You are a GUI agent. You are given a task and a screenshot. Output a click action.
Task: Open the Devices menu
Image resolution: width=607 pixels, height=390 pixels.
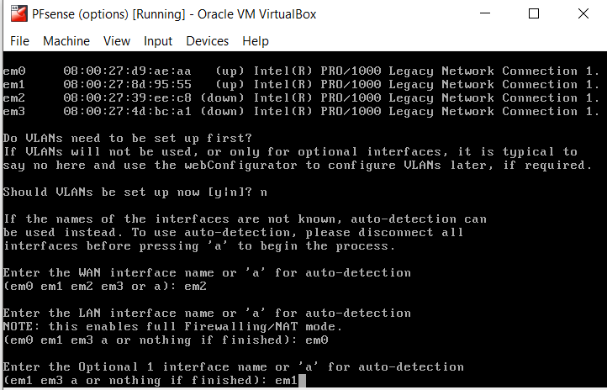tap(207, 41)
